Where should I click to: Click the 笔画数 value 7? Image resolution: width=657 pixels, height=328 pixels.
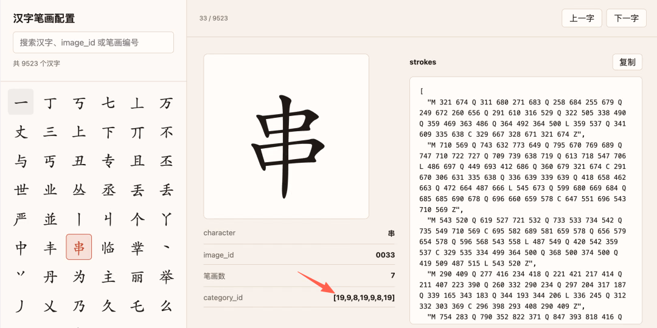tap(392, 276)
